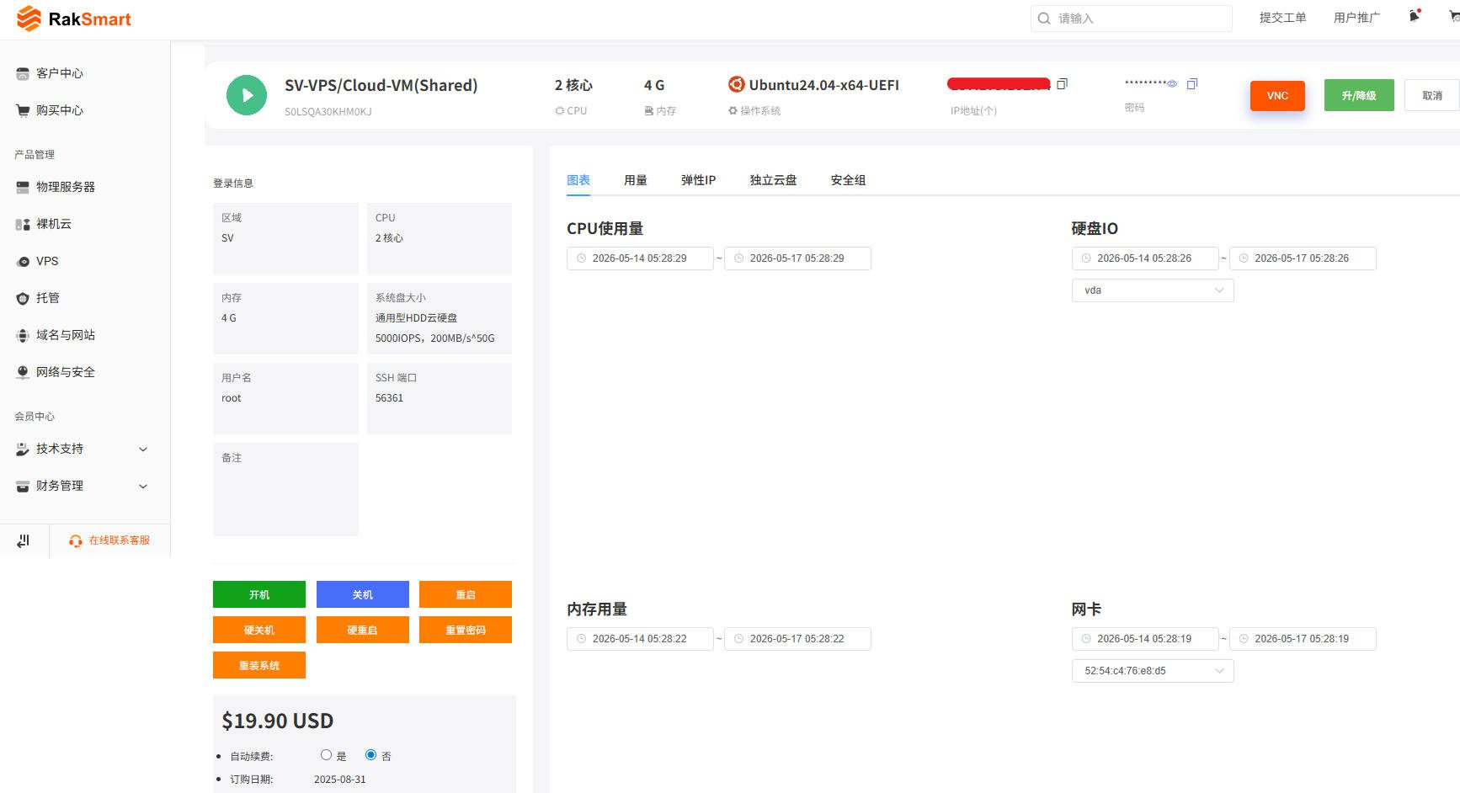1460x793 pixels.
Task: Click the 在线联系客服 link
Action: pos(120,540)
